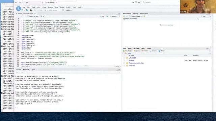The width and height of the screenshot is (216, 121).
Task: Click the save workspace icon in Environment pane
Action: point(127,16)
